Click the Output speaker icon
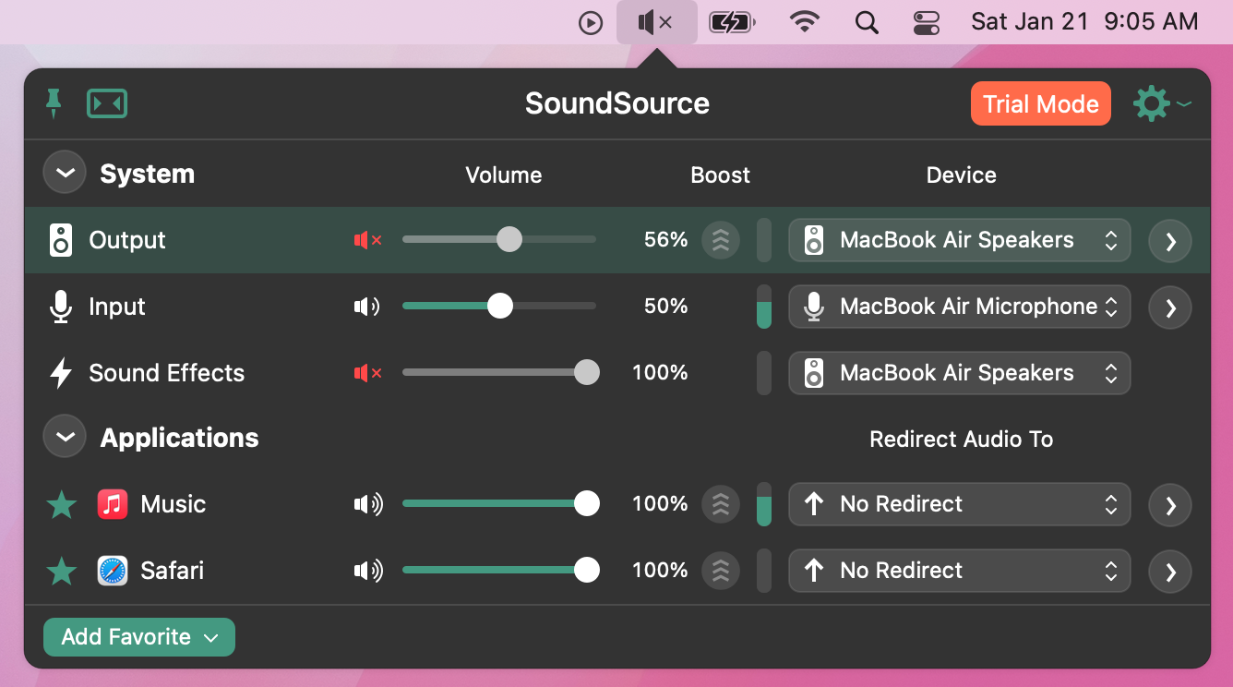 coord(61,240)
